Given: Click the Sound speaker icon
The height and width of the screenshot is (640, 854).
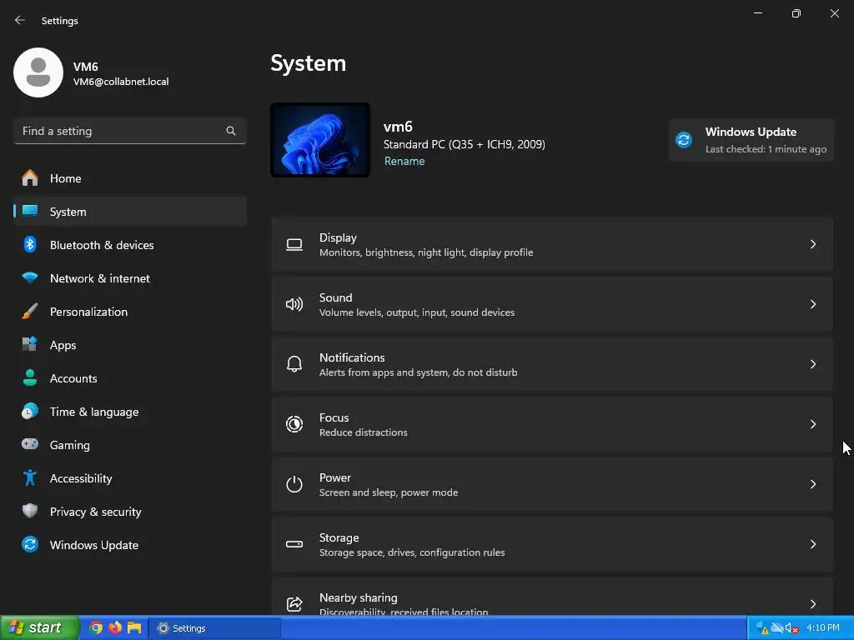Looking at the screenshot, I should coord(294,304).
